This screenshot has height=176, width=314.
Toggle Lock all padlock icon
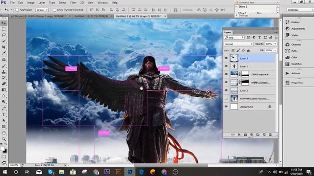248,50
